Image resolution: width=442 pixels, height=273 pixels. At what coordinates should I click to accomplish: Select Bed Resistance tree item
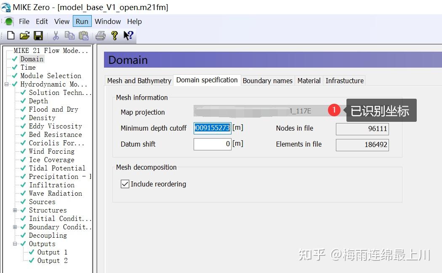(55, 135)
